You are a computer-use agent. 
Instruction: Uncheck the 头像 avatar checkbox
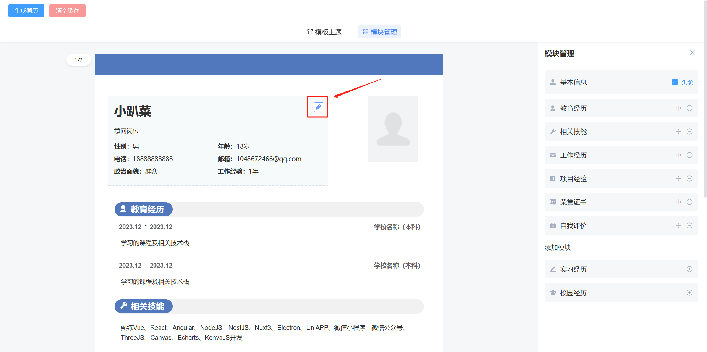675,82
